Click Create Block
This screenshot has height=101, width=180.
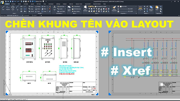click(x=76, y=6)
